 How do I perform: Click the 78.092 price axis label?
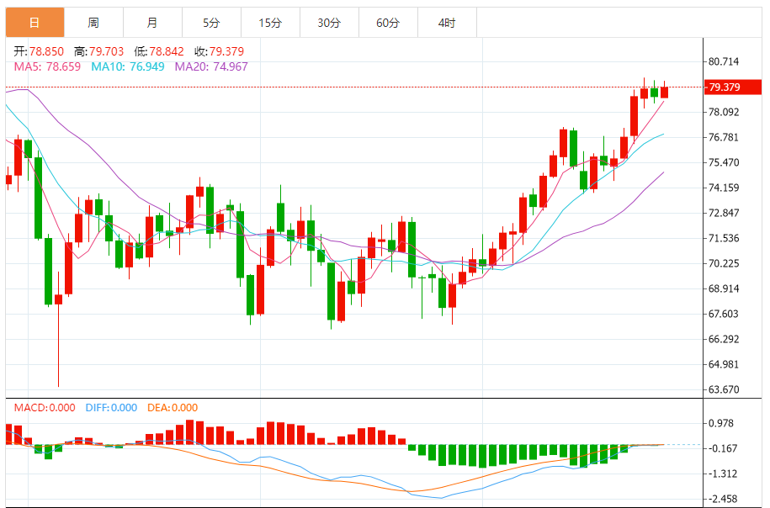(724, 113)
